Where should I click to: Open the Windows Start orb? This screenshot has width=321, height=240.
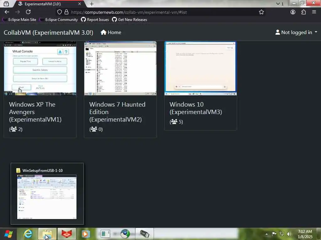point(8,234)
